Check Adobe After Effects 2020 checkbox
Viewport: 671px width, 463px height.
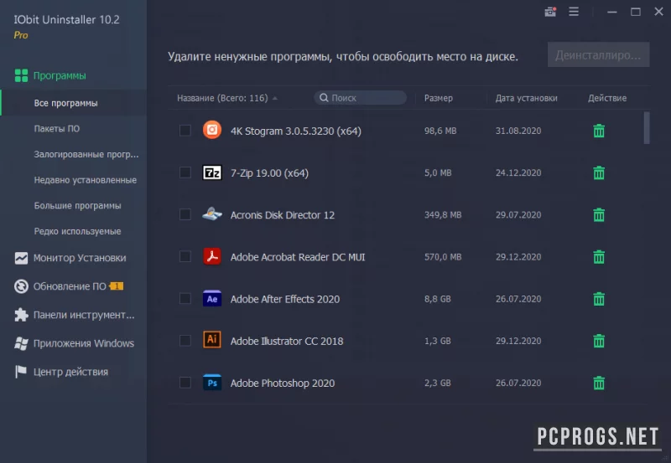coord(185,299)
